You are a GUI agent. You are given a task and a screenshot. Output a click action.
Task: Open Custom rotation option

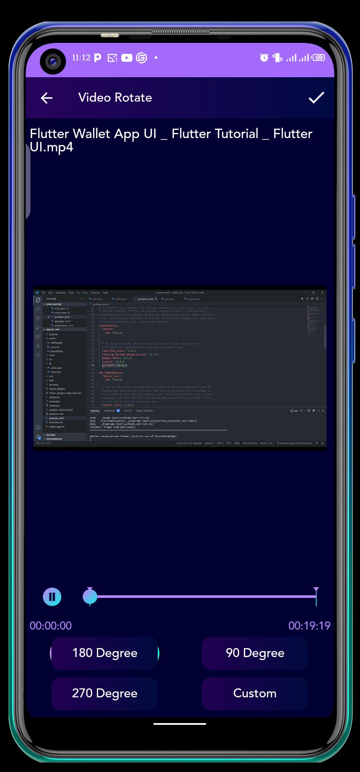pyautogui.click(x=255, y=694)
